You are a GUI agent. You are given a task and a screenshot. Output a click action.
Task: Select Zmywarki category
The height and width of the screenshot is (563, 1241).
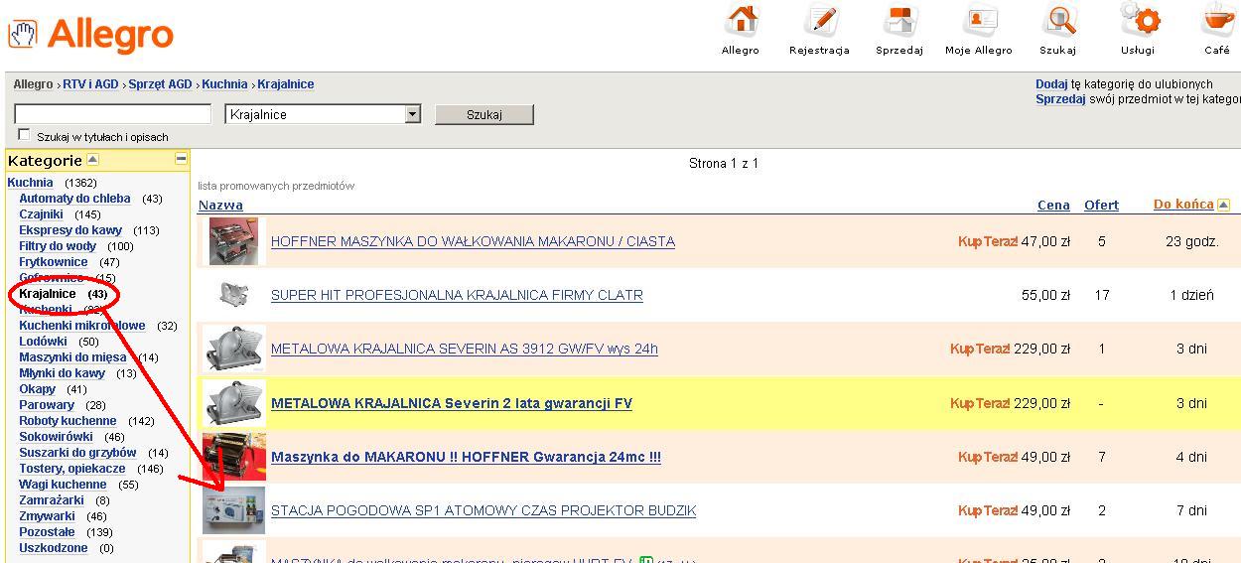(47, 516)
